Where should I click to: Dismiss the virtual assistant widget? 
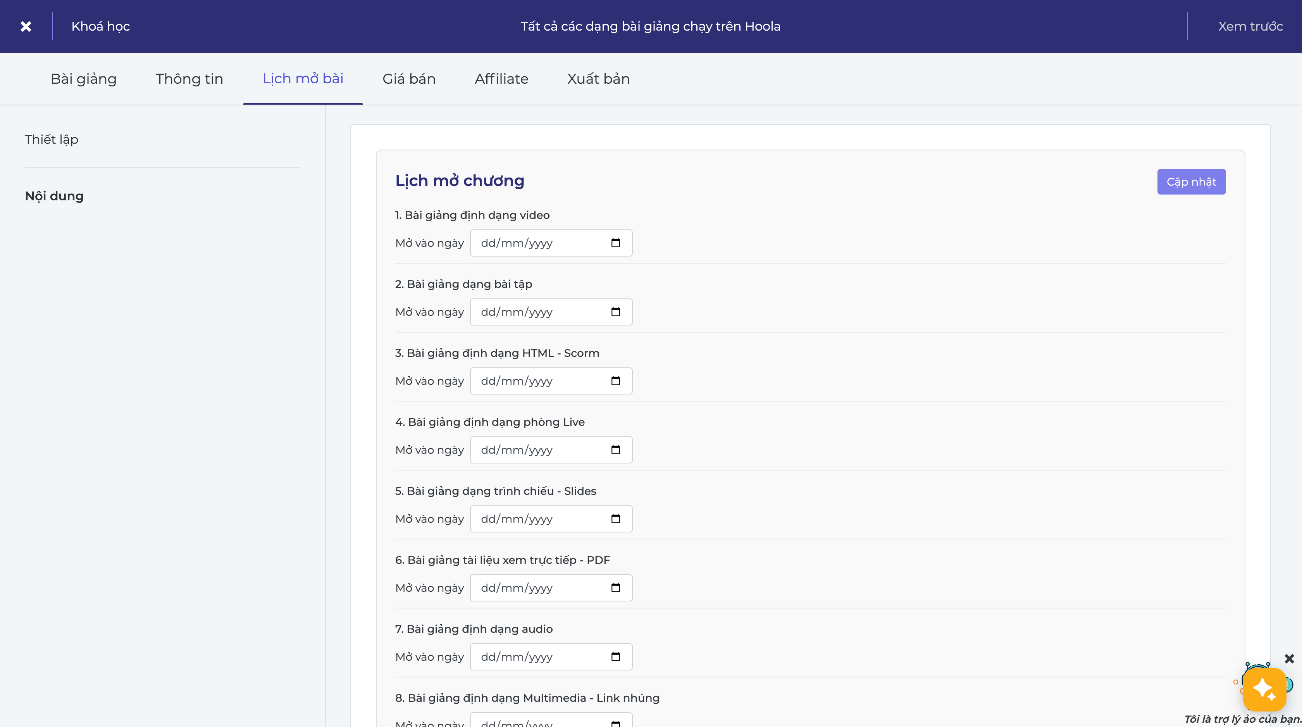click(1289, 658)
